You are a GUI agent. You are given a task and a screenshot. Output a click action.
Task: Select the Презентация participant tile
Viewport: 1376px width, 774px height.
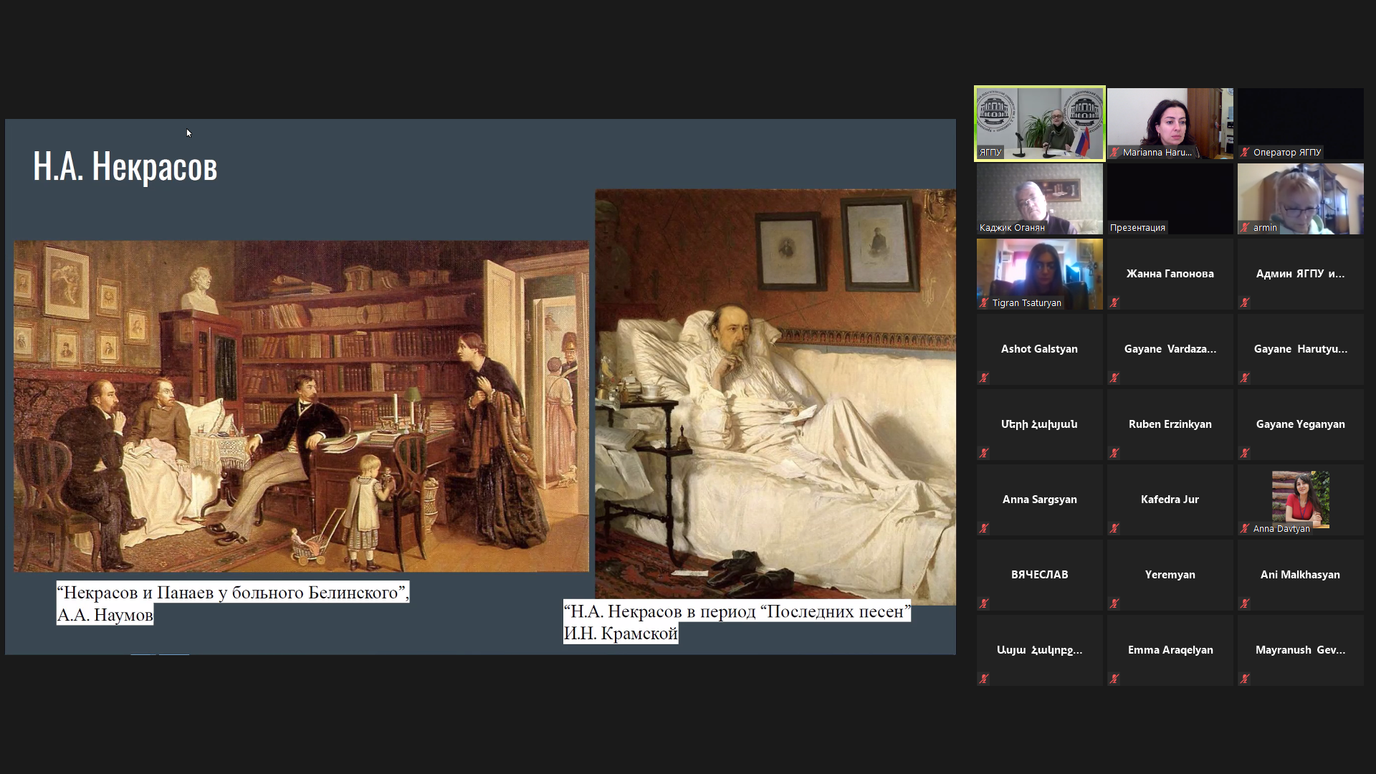[1170, 197]
